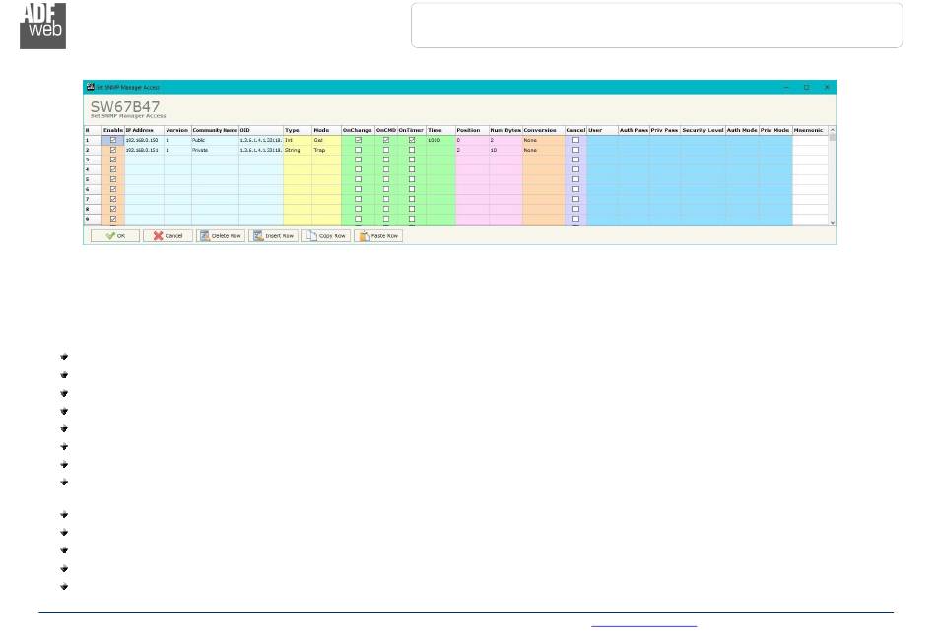Screen dimensions: 936x644
Task: Minimize the Set SNMP Manager Access window
Action: 786,87
